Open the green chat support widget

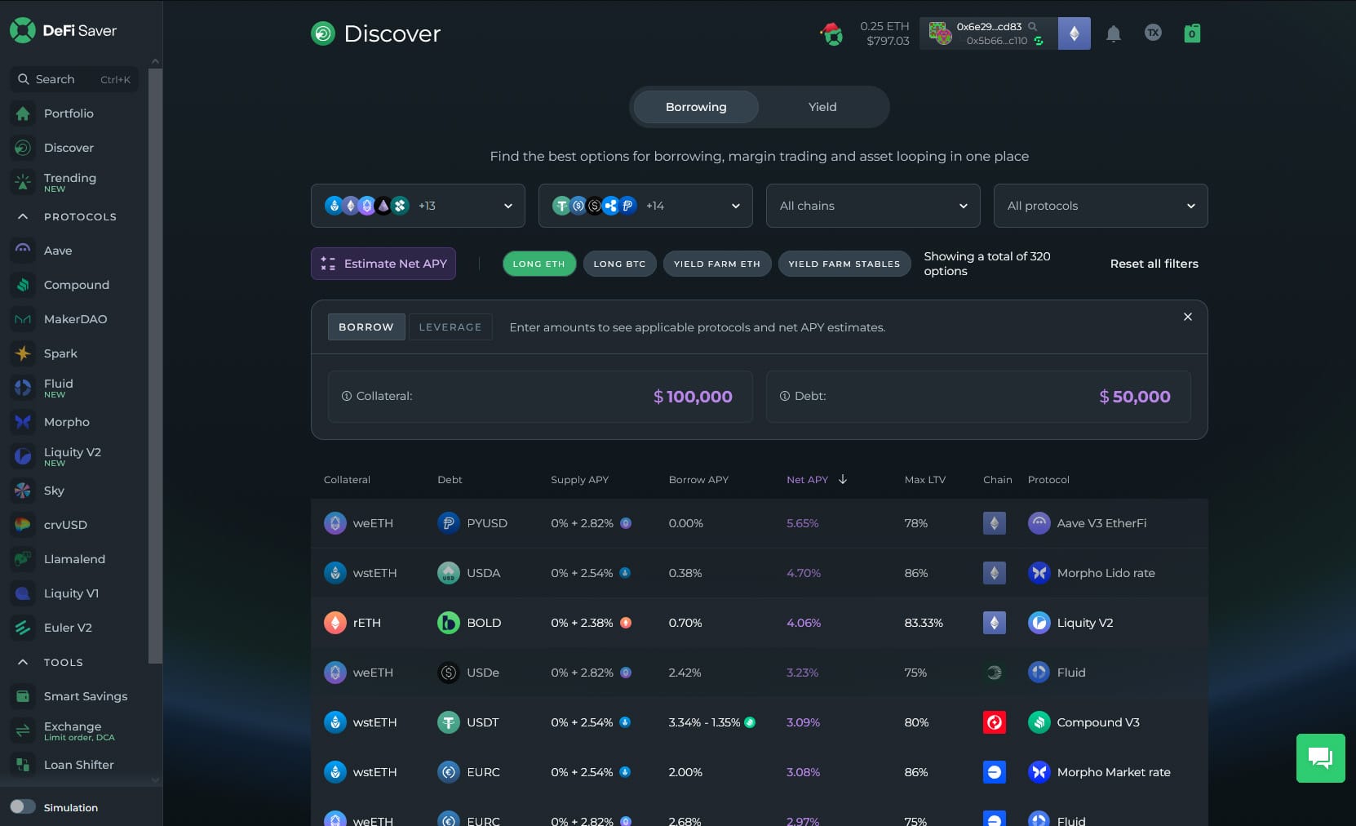pyautogui.click(x=1320, y=758)
